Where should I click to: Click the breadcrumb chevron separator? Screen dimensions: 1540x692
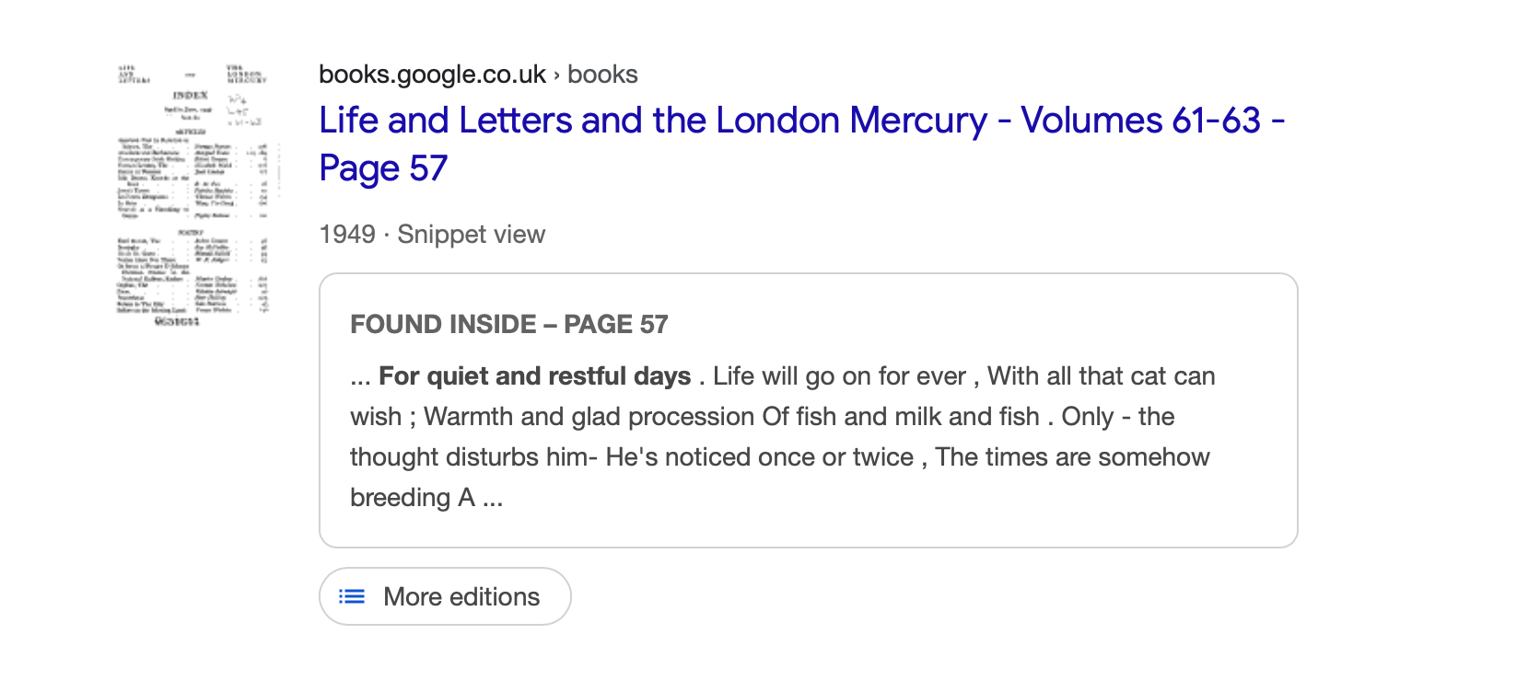tap(556, 75)
